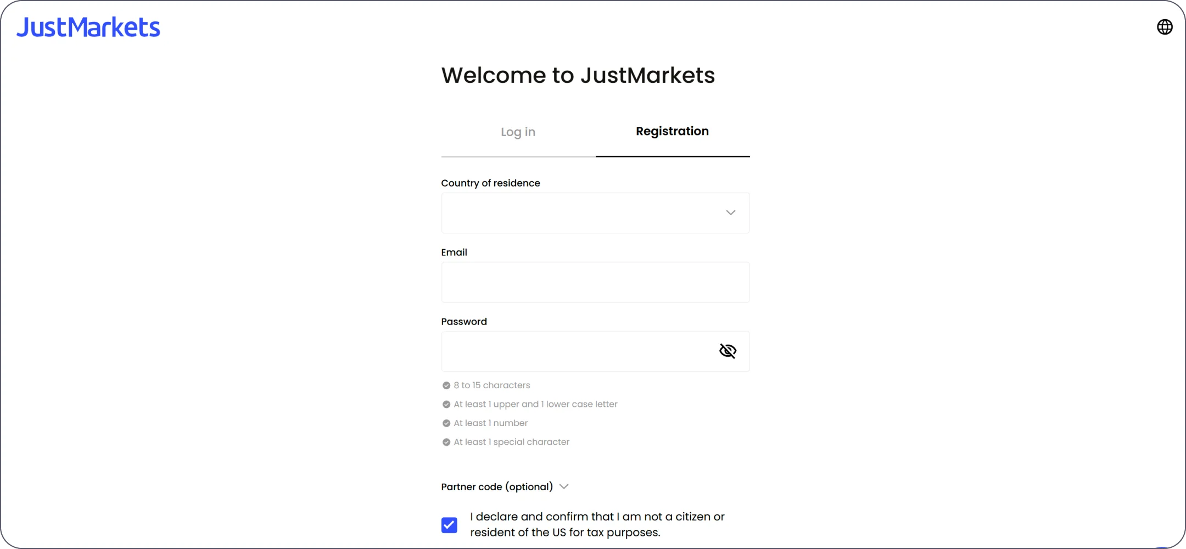Click check icon beside special character rule
The height and width of the screenshot is (549, 1186).
446,442
